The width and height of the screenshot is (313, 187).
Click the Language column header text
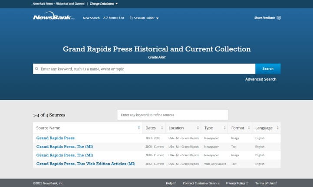coord(264,128)
